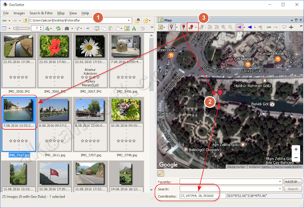Open the Images menu

tap(19, 13)
